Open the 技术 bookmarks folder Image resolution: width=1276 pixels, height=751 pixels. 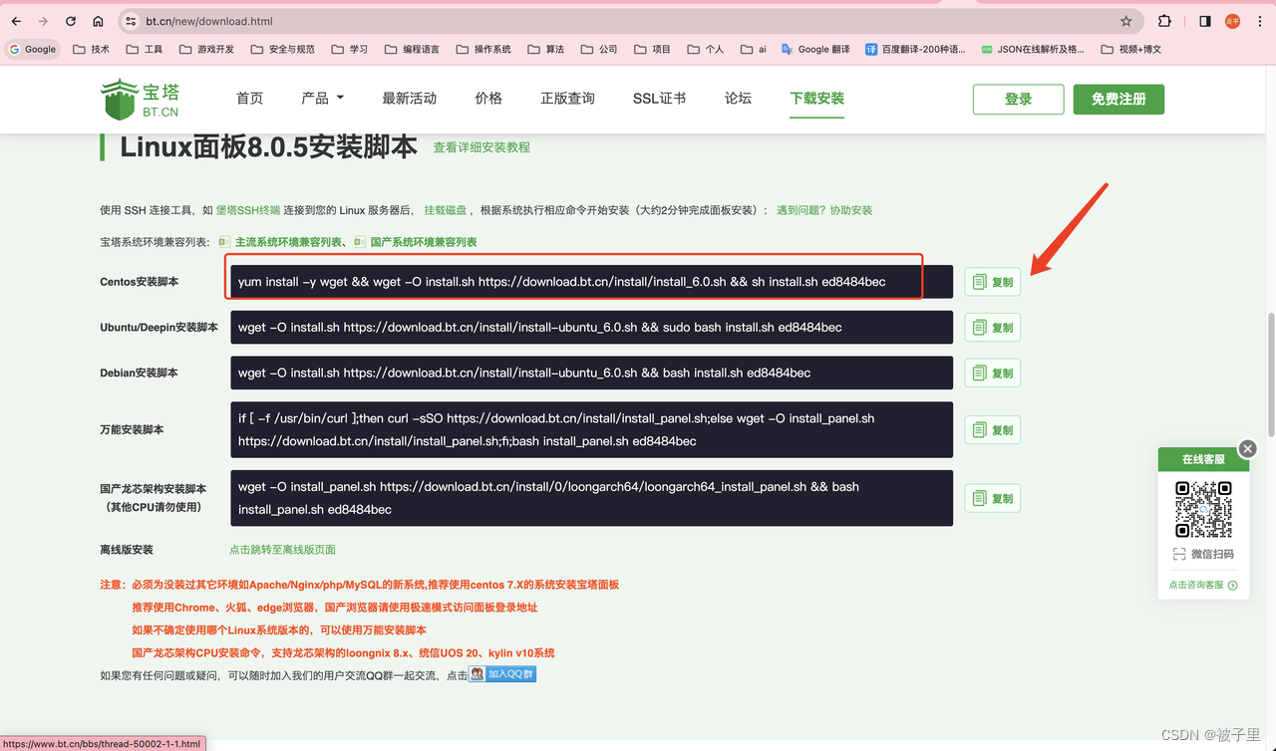(92, 49)
